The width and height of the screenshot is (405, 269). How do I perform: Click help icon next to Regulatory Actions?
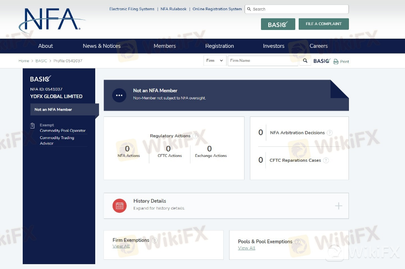[x=195, y=136]
